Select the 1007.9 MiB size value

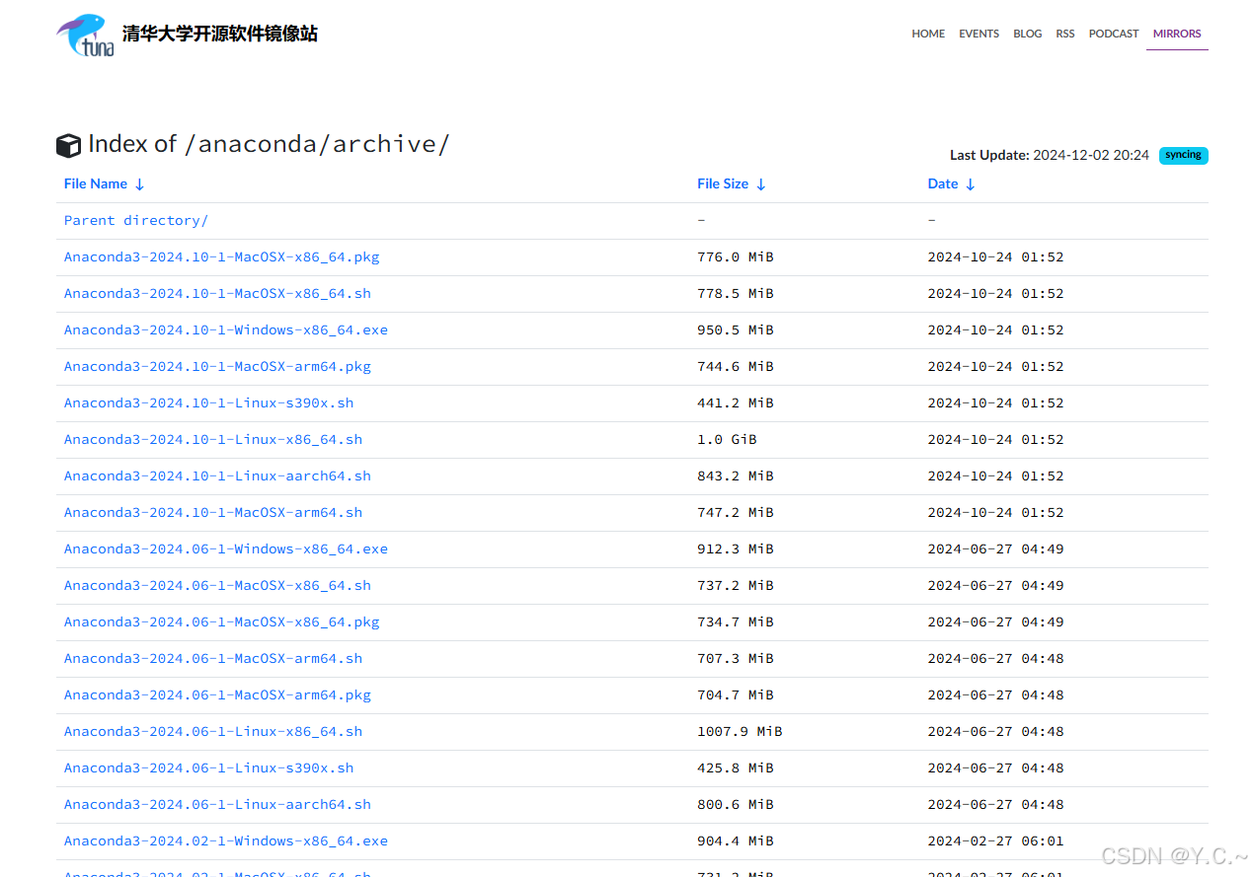click(x=740, y=731)
